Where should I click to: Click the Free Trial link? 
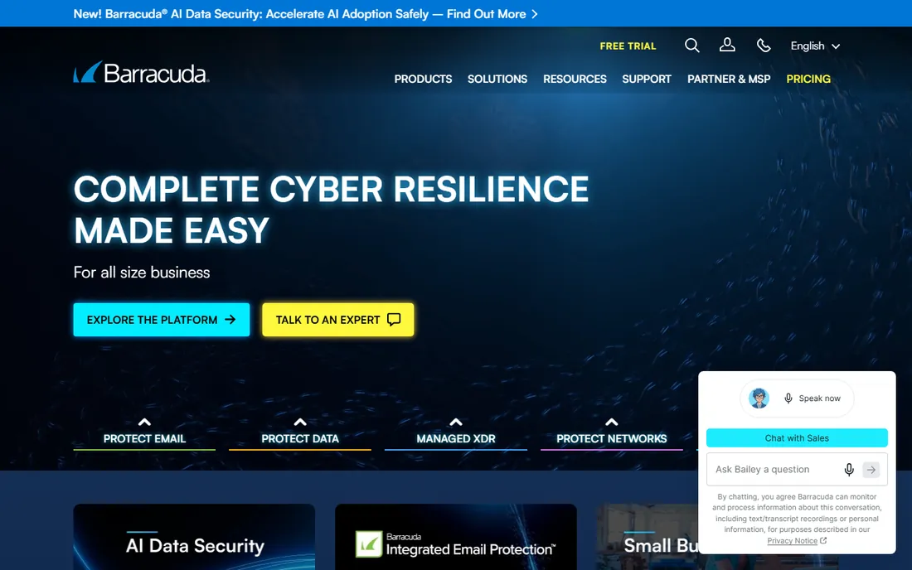point(628,46)
